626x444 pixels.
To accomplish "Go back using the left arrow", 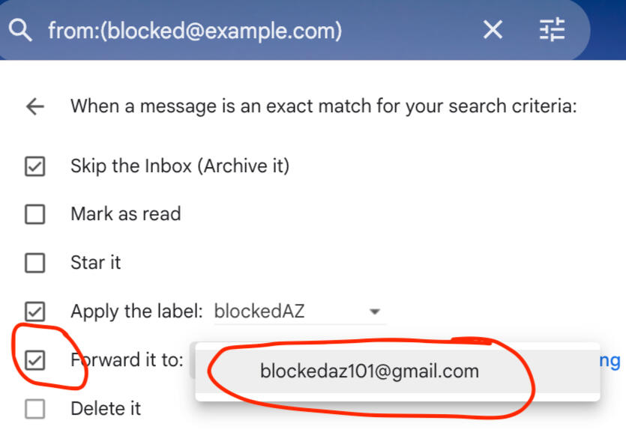I will coord(35,106).
